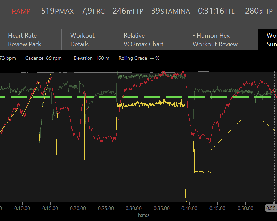Click the dotted marker near 0:55
Image resolution: width=277 pixels, height=221 pixels.
pyautogui.click(x=275, y=138)
